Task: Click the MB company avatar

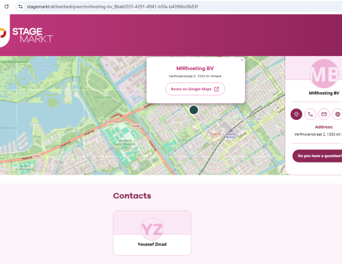Action: coord(325,74)
